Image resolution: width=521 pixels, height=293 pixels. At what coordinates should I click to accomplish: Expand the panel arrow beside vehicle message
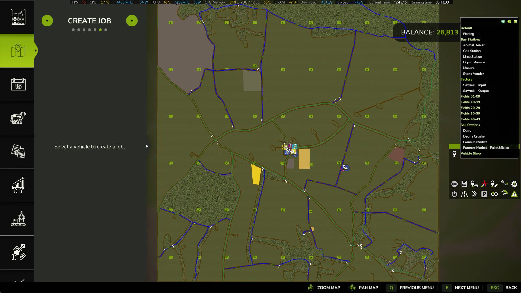pos(147,146)
